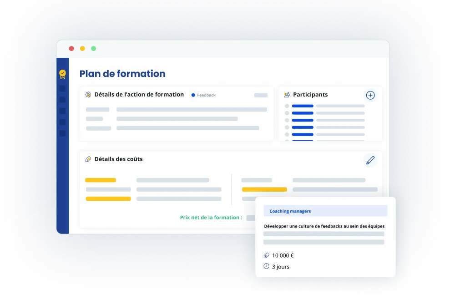Select the Feedback status tag
This screenshot has height=295, width=465.
203,95
